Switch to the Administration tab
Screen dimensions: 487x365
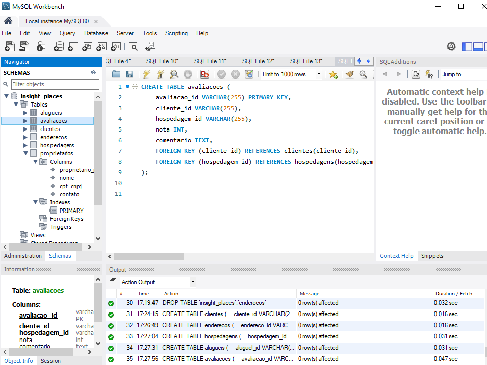(x=23, y=256)
